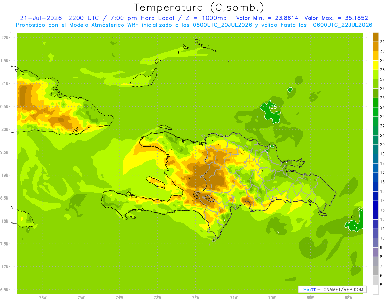Click the teal legend swatch between 19 and 20

click(x=376, y=149)
